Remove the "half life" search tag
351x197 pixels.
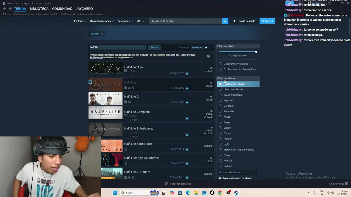pyautogui.click(x=102, y=34)
